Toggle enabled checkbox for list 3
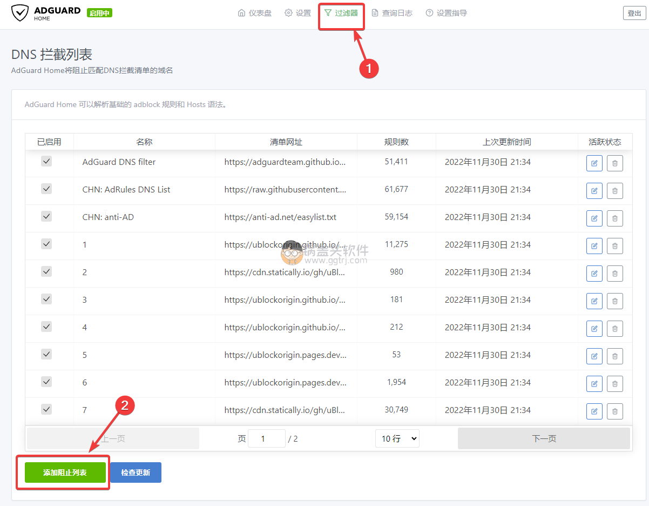 click(x=46, y=299)
